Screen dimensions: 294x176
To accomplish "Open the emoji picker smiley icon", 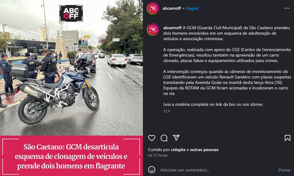I will coord(152,170).
